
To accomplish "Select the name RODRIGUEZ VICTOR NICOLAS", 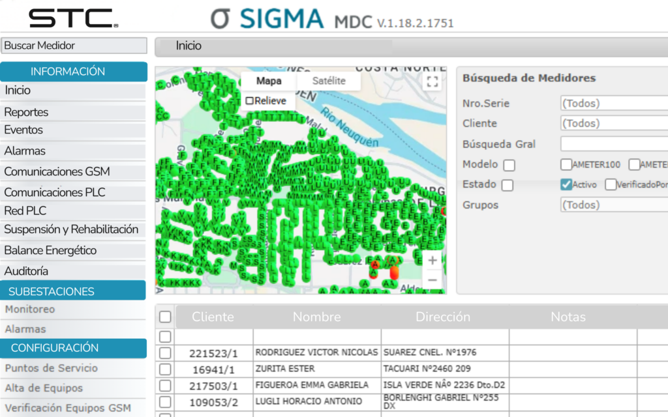I will pos(316,352).
